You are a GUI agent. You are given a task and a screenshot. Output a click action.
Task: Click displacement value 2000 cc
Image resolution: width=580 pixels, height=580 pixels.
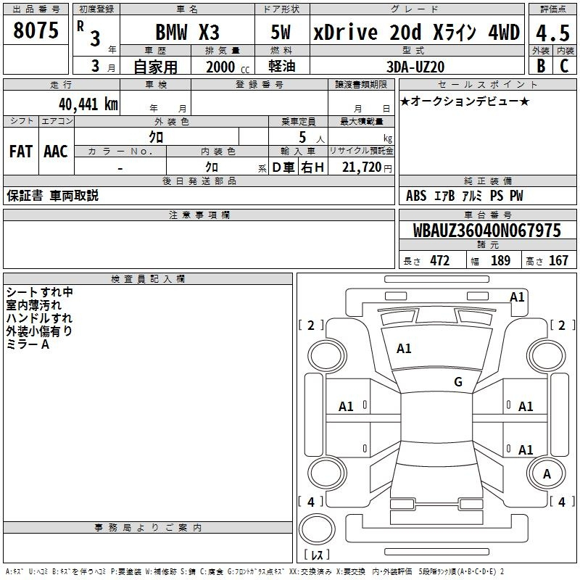coord(228,67)
